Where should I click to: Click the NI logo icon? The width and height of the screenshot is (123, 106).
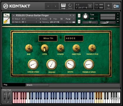[116, 6]
